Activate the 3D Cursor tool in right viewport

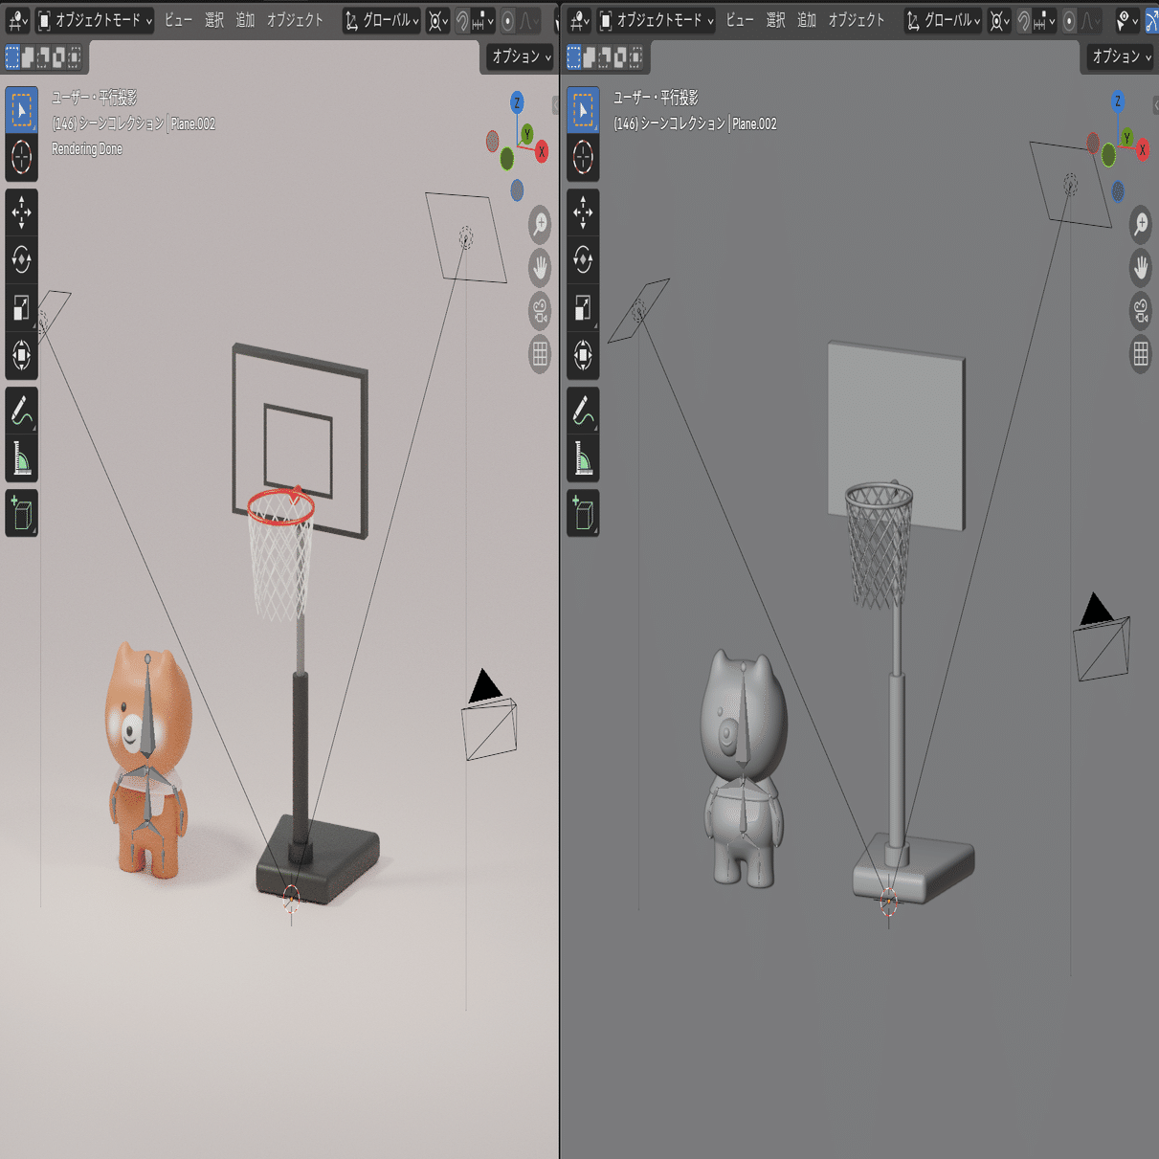point(583,157)
